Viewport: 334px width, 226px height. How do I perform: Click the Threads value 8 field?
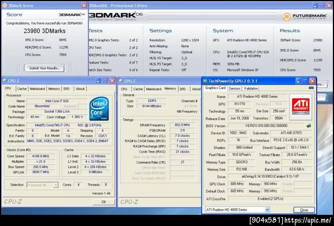pyautogui.click(x=106, y=185)
